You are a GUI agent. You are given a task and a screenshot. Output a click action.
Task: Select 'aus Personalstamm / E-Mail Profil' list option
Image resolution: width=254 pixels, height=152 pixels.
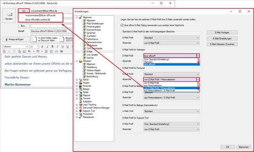pos(172,91)
